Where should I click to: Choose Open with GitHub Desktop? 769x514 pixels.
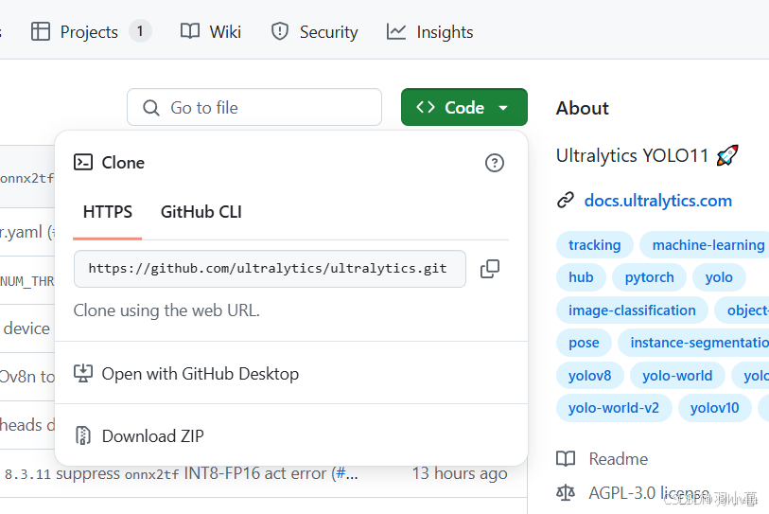click(291, 374)
